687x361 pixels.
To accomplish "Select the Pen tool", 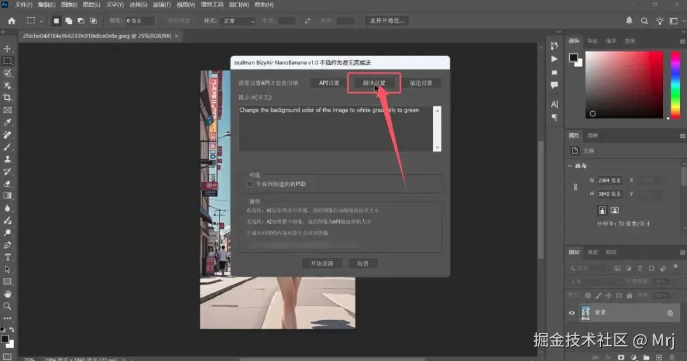I will (x=8, y=245).
